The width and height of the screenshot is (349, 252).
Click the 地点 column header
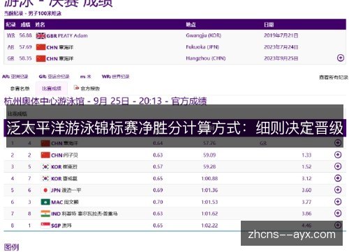pos(191,24)
